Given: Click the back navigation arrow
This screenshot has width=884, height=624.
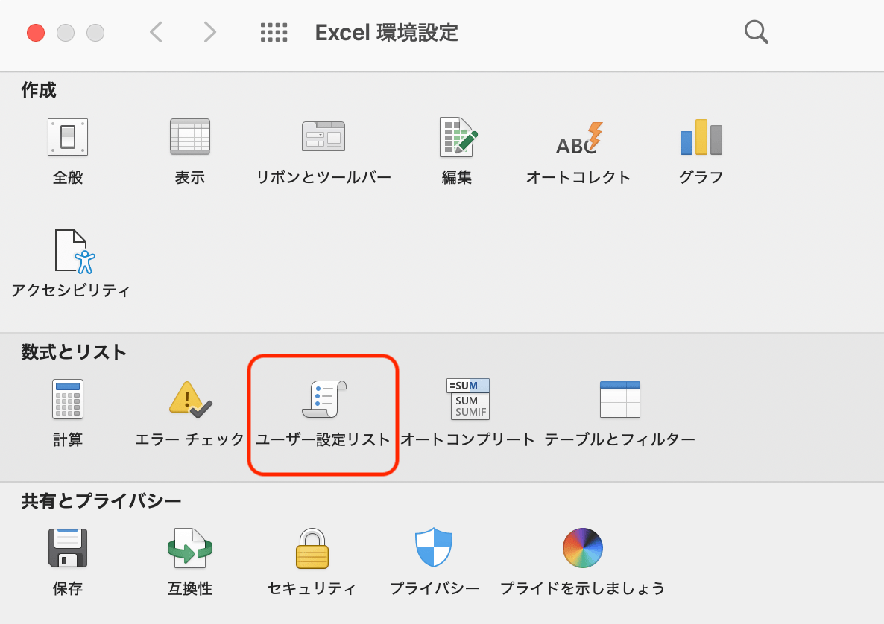Looking at the screenshot, I should (155, 32).
